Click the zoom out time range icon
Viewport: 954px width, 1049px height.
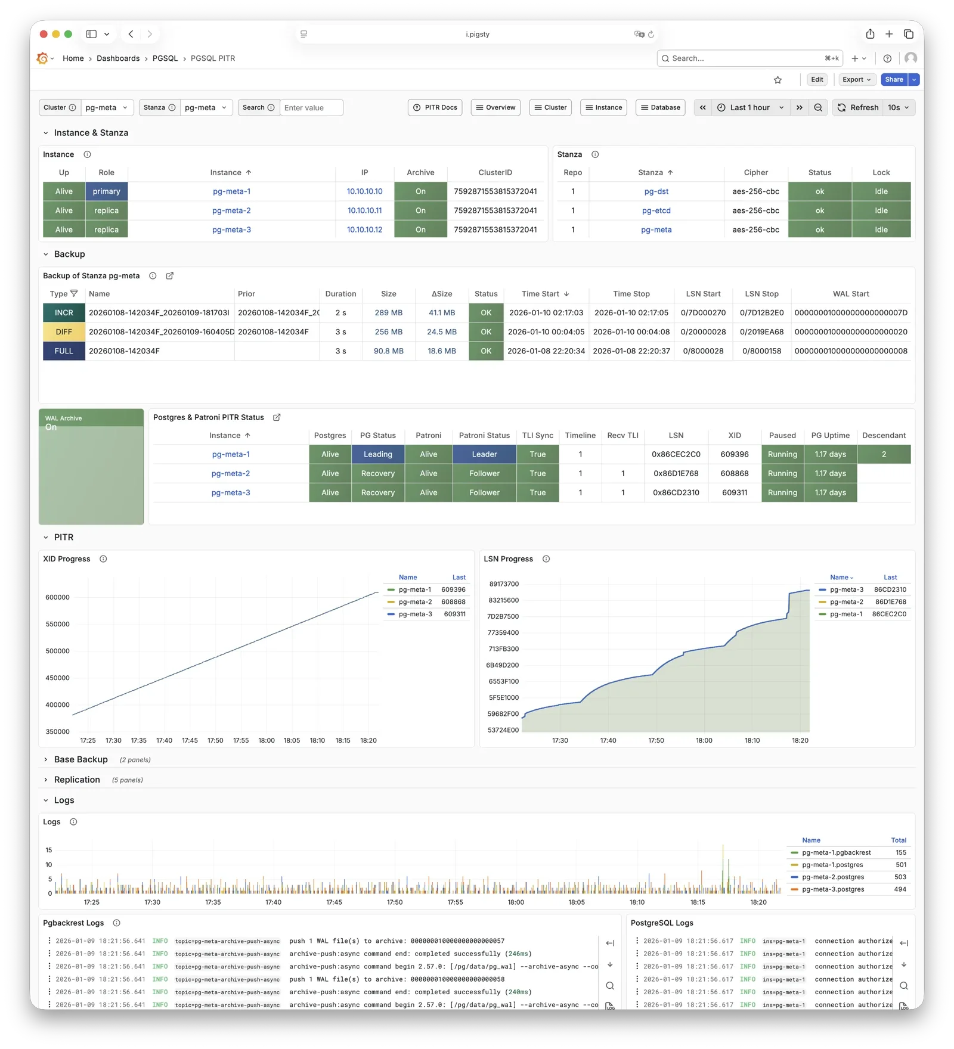pos(818,108)
